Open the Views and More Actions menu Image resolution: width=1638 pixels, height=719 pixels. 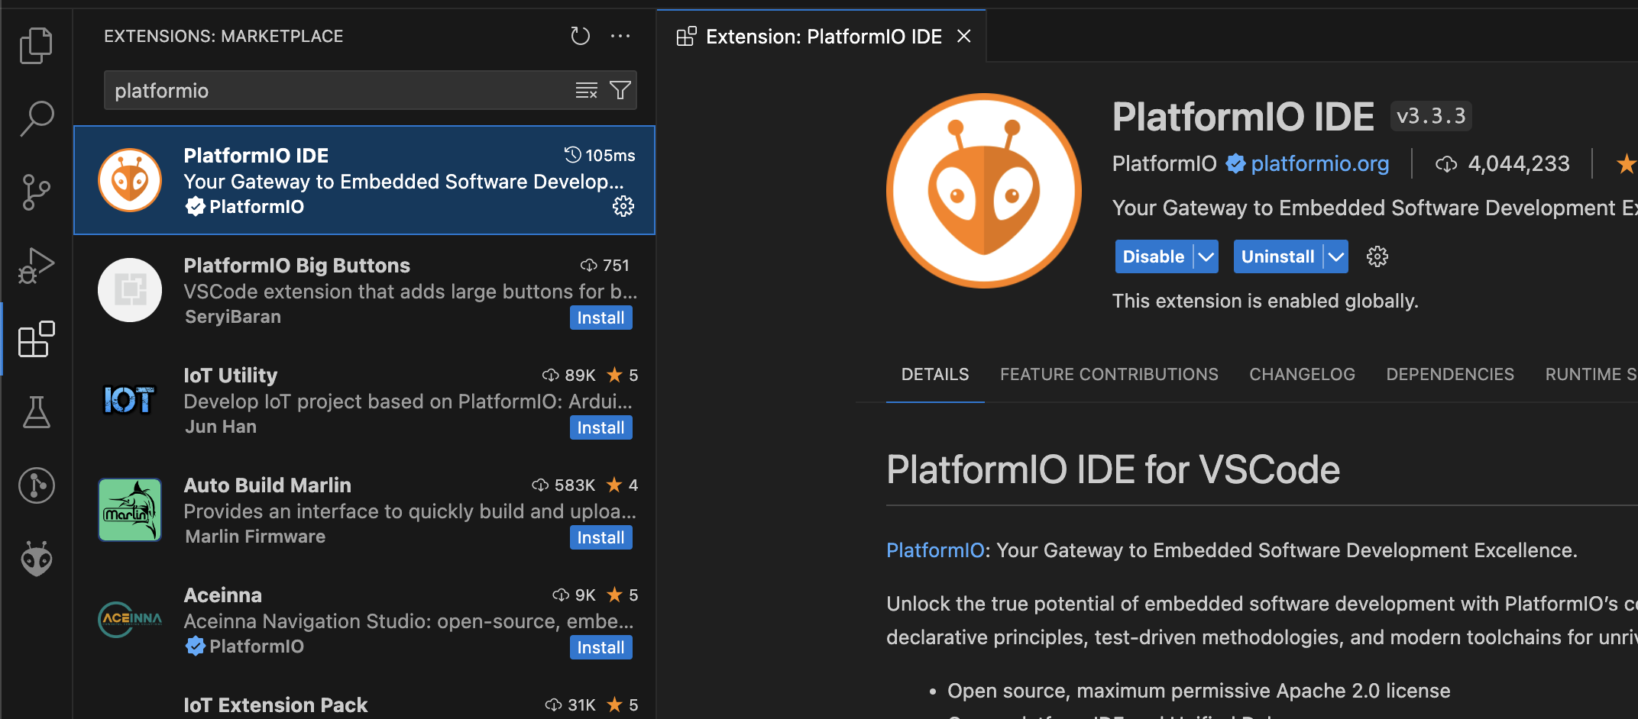[x=620, y=36]
